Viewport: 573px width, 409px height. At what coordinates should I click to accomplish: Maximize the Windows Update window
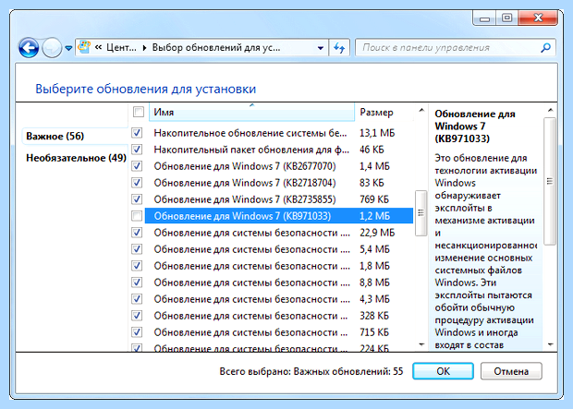[506, 18]
